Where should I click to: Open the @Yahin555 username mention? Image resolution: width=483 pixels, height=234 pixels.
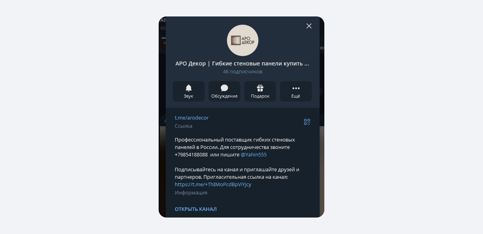[x=254, y=154]
